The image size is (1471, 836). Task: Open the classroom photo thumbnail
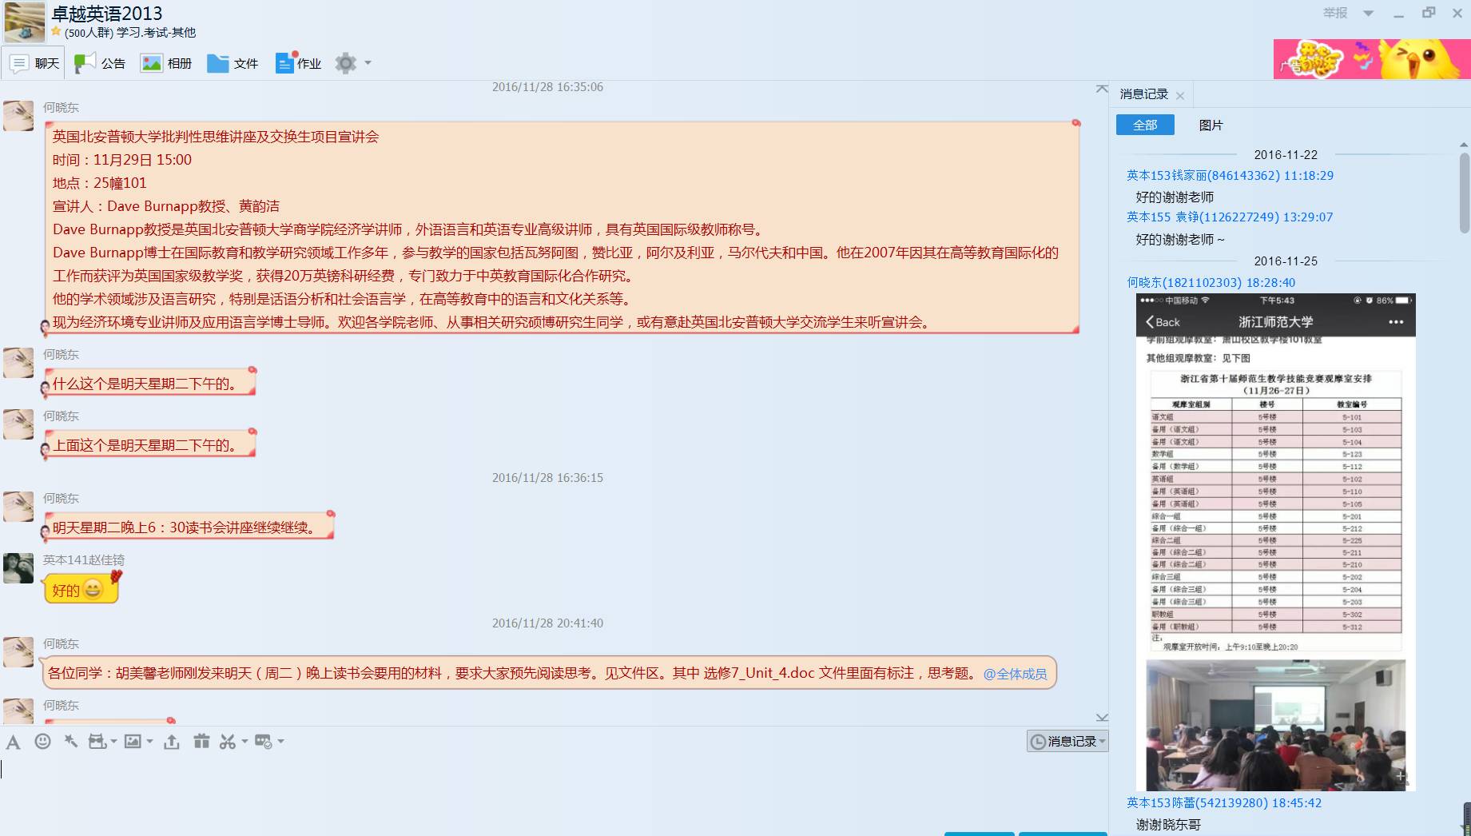click(1275, 724)
